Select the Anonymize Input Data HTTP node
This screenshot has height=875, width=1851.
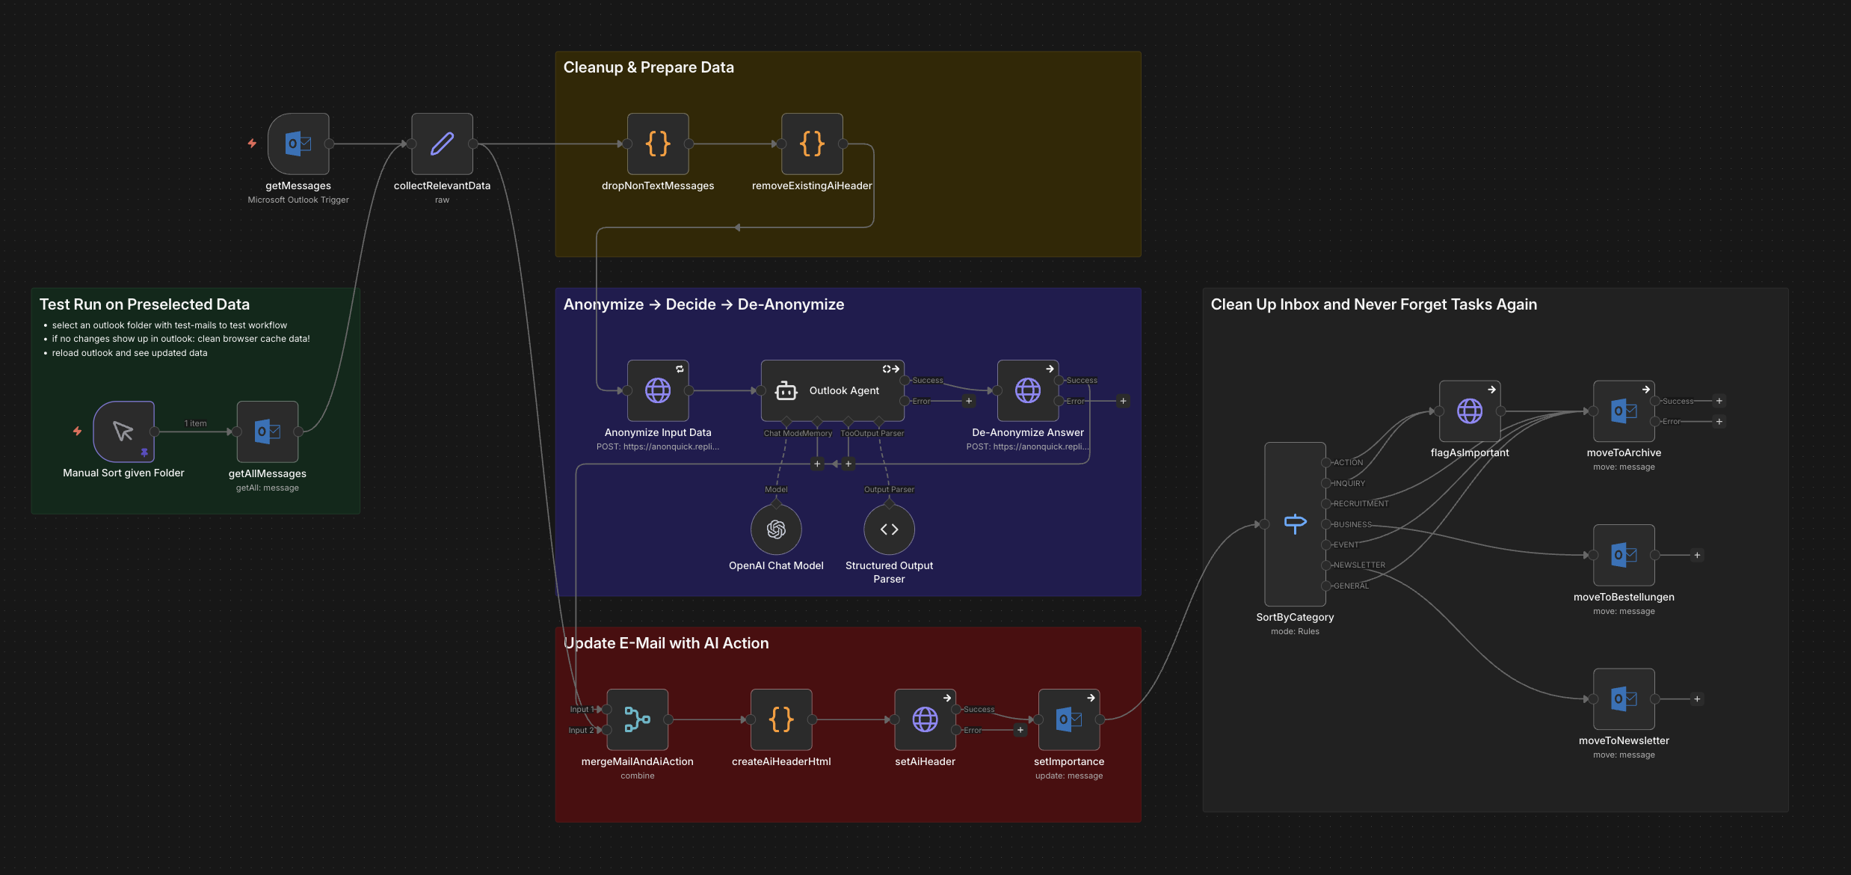658,390
